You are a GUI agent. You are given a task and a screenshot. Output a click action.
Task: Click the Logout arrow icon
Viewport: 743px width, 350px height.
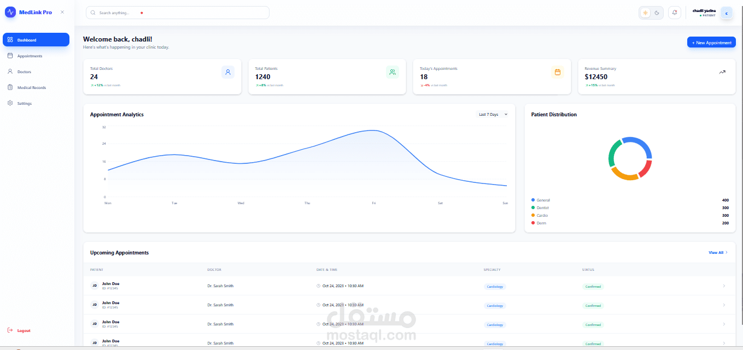click(10, 330)
